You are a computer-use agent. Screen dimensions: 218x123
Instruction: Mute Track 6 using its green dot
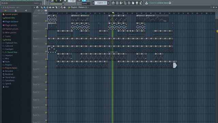pyautogui.click(x=46, y=59)
